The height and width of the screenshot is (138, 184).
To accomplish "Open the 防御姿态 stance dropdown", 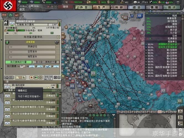I will pos(32,47).
